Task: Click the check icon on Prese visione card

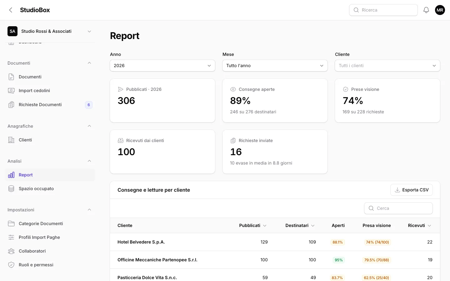Action: [x=346, y=89]
